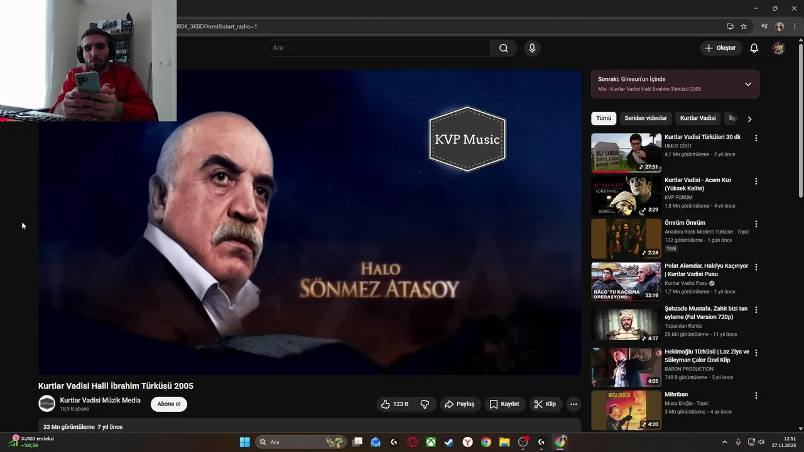Open Opera browser from the taskbar

[x=413, y=442]
